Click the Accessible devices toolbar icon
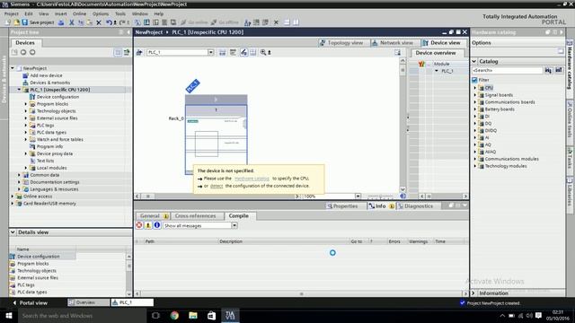Viewport: 575px width, 323px height. (248, 22)
